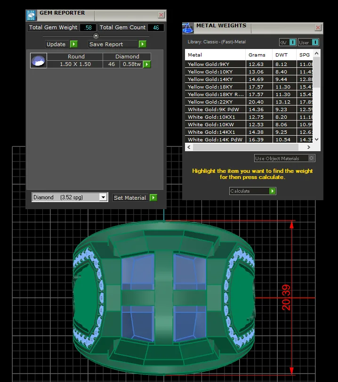This screenshot has height=382, width=338.
Task: Click the Set Material button
Action: pyautogui.click(x=130, y=197)
